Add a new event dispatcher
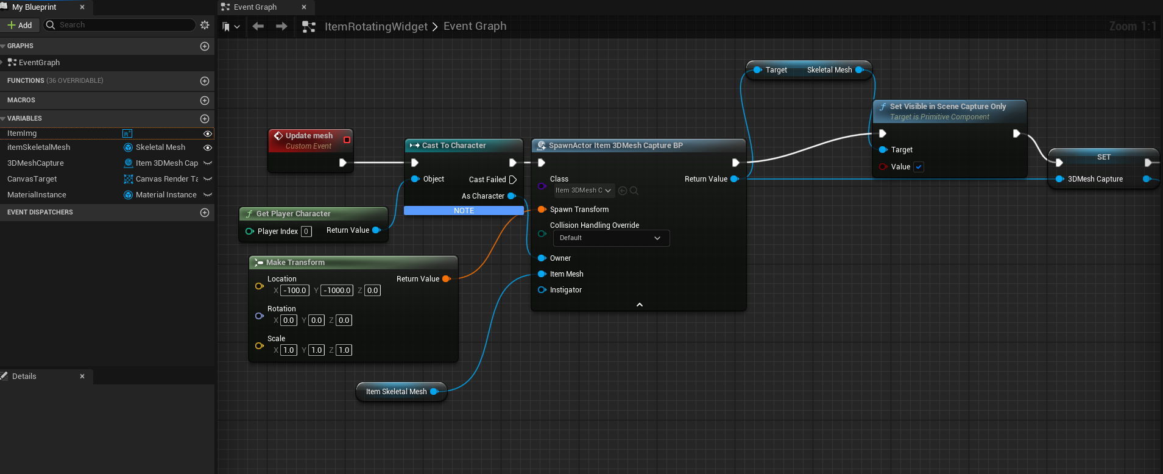Screen dimensions: 1163x474 [205, 213]
